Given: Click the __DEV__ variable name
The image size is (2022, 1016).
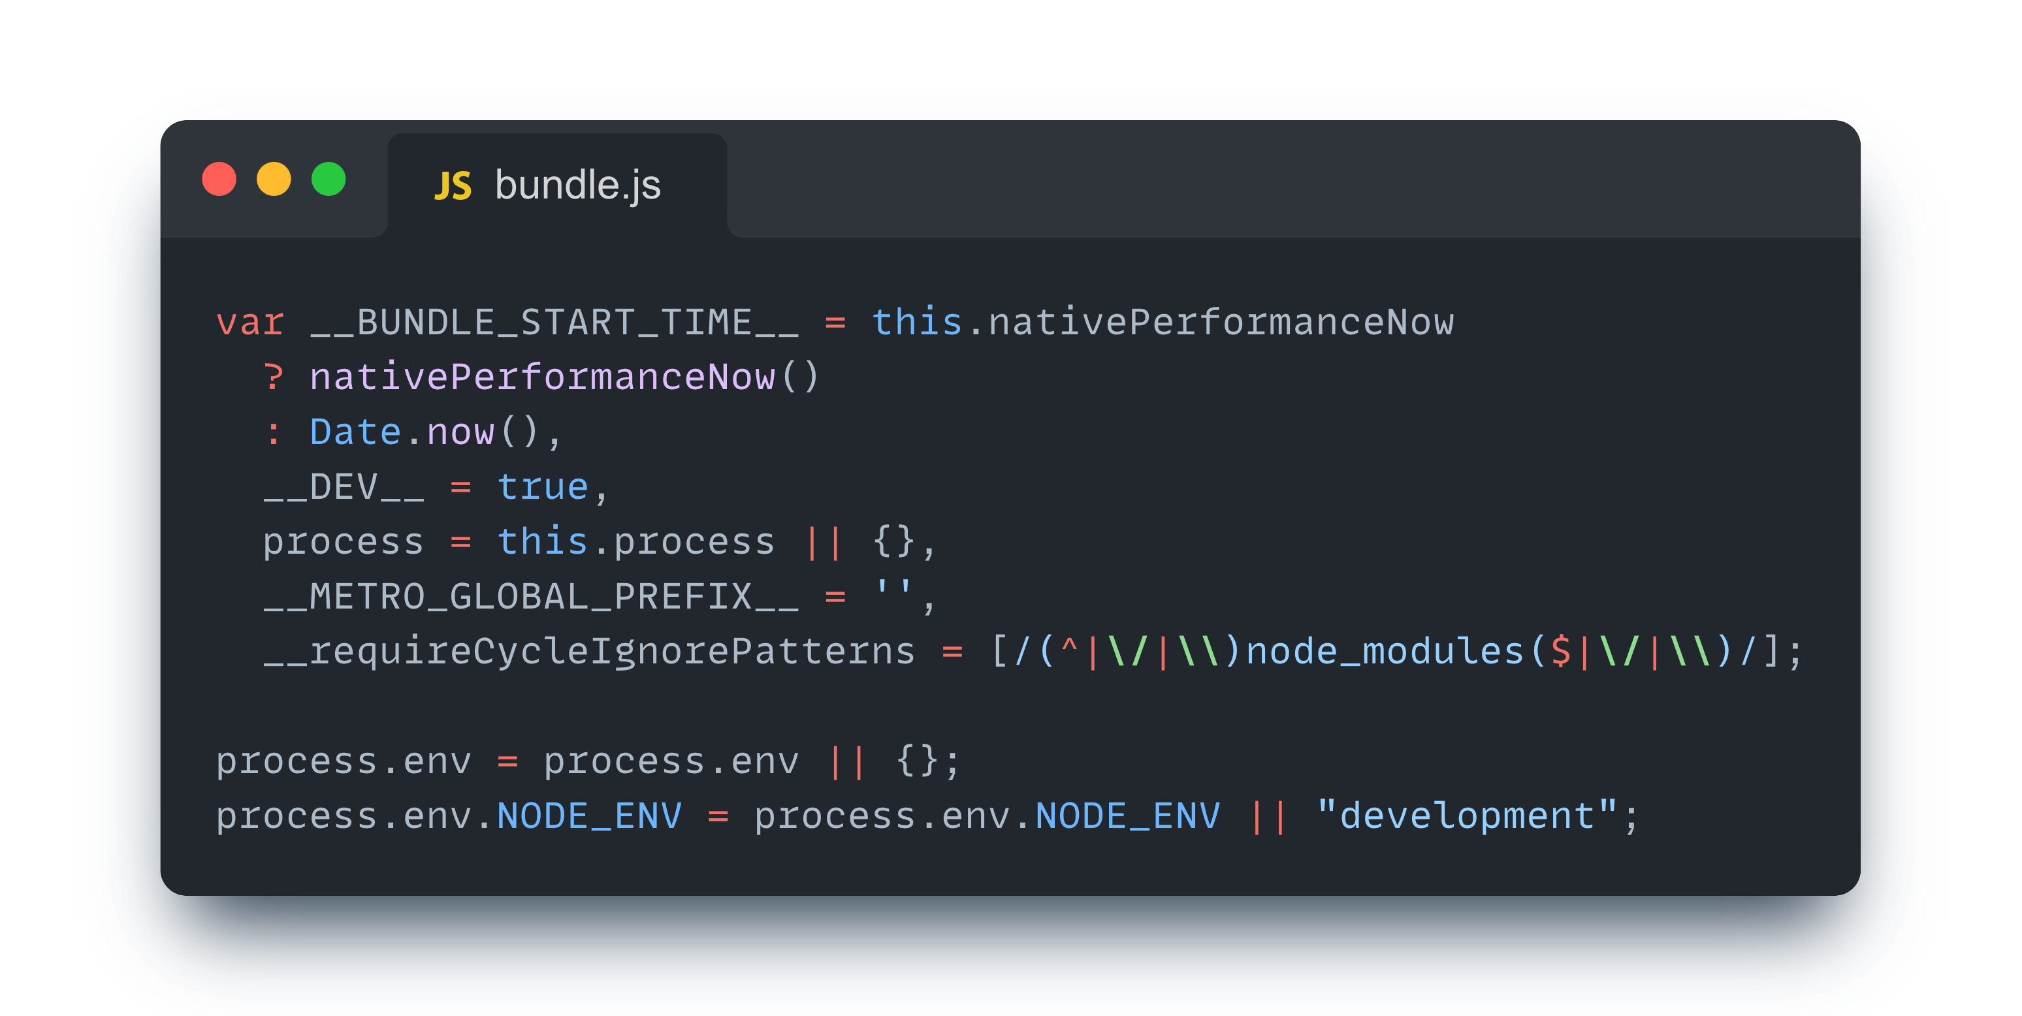Looking at the screenshot, I should tap(344, 487).
